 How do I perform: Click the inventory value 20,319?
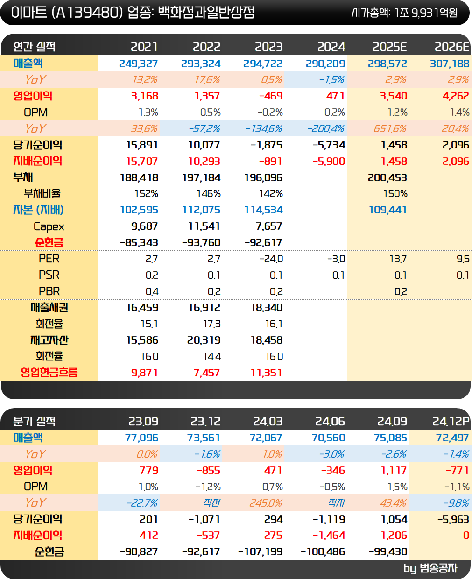coord(204,340)
